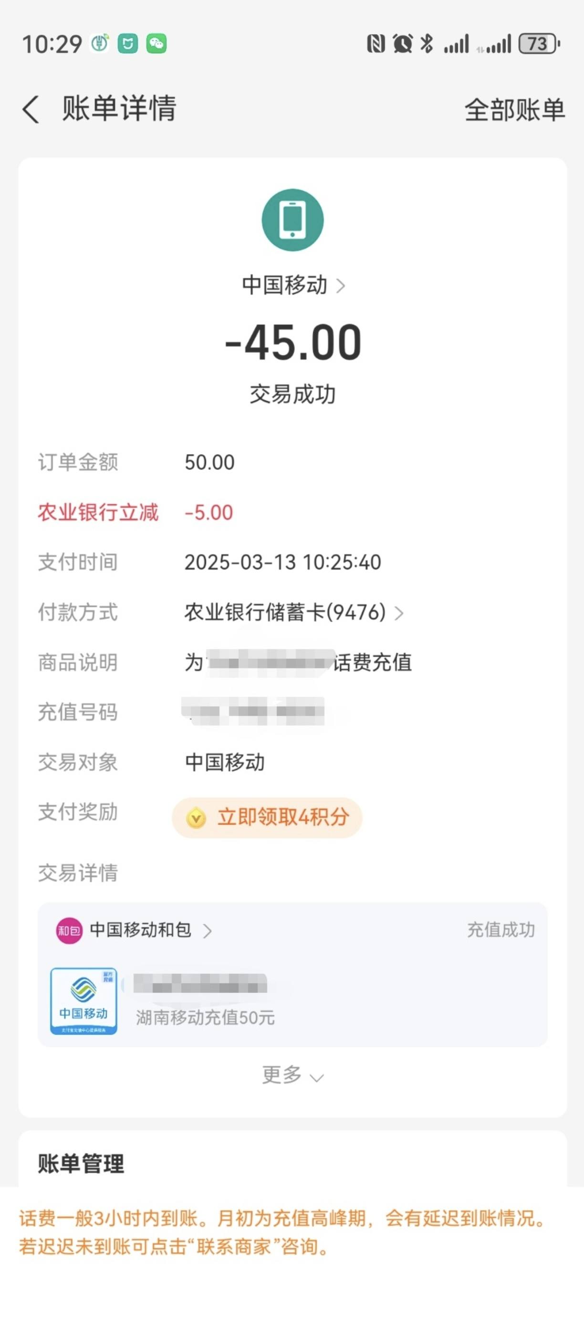Tap the chevron after 中国移动和包
584x1325 pixels.
point(207,930)
